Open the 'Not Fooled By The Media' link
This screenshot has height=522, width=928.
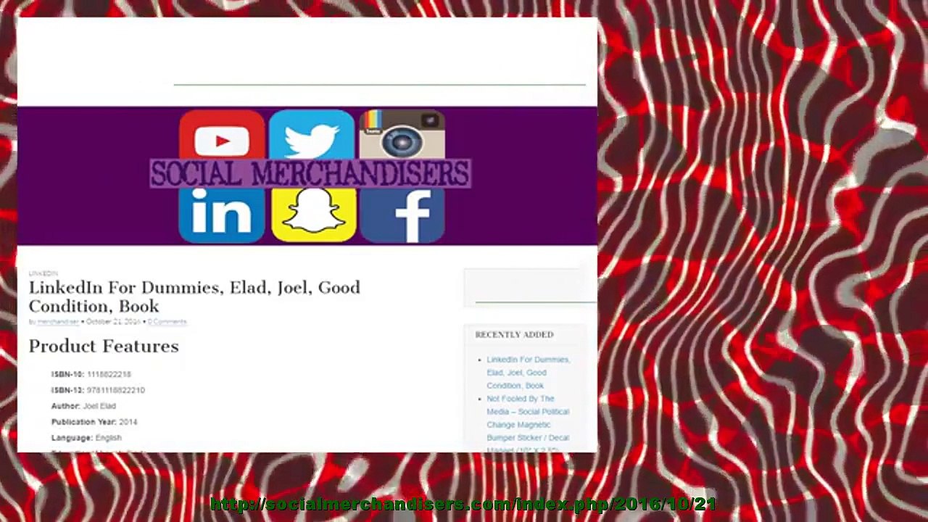point(528,424)
